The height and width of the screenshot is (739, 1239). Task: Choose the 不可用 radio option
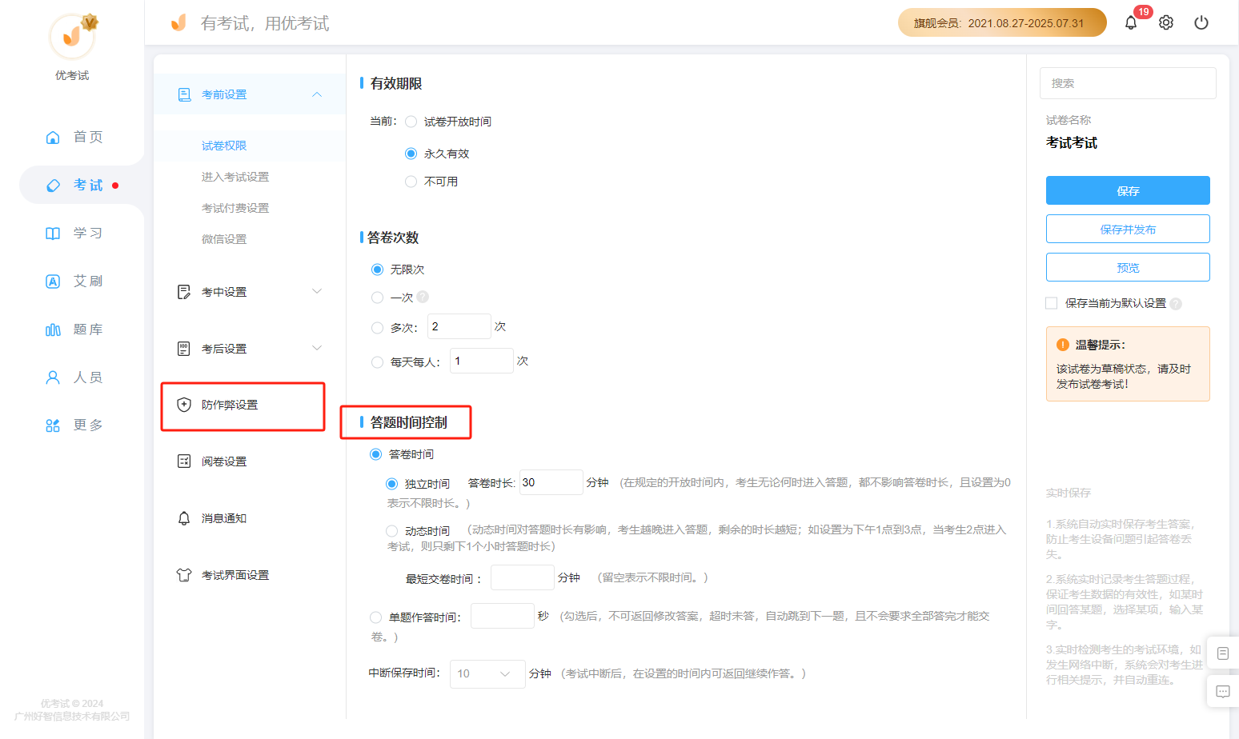(x=411, y=182)
